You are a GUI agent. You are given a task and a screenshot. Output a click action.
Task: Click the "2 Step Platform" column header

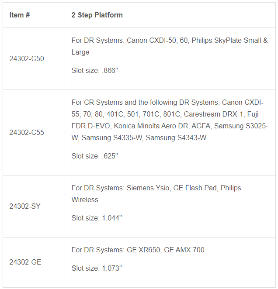pos(97,15)
